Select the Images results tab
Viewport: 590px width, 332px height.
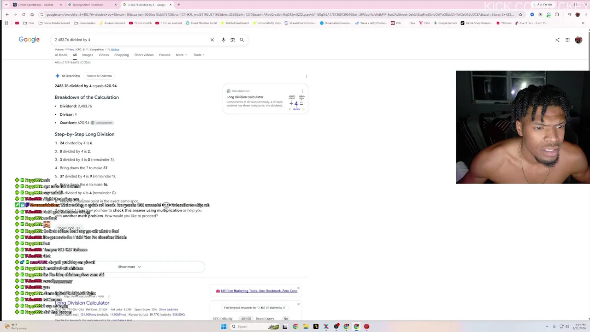(88, 55)
